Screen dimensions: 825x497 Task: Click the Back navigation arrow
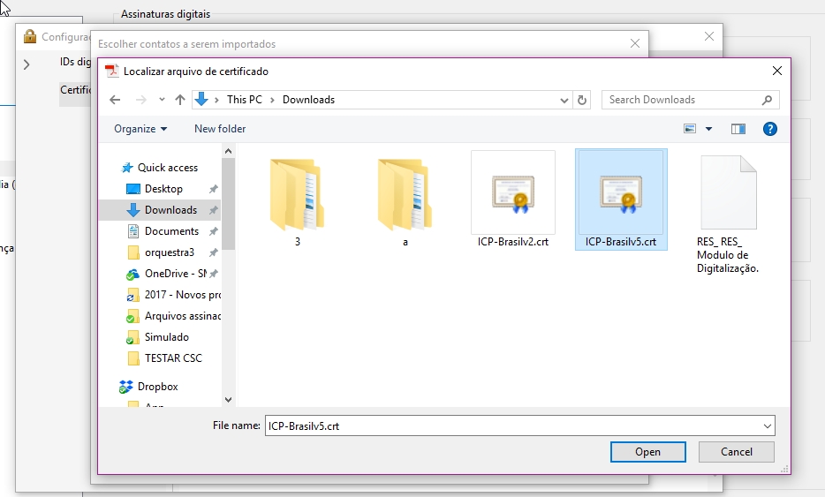coord(115,100)
